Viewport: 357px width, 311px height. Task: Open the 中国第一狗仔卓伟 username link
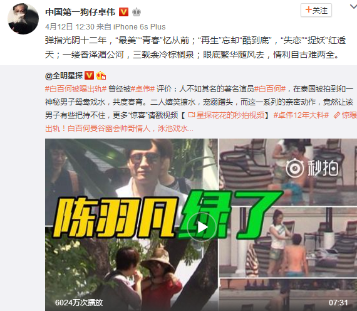80,12
